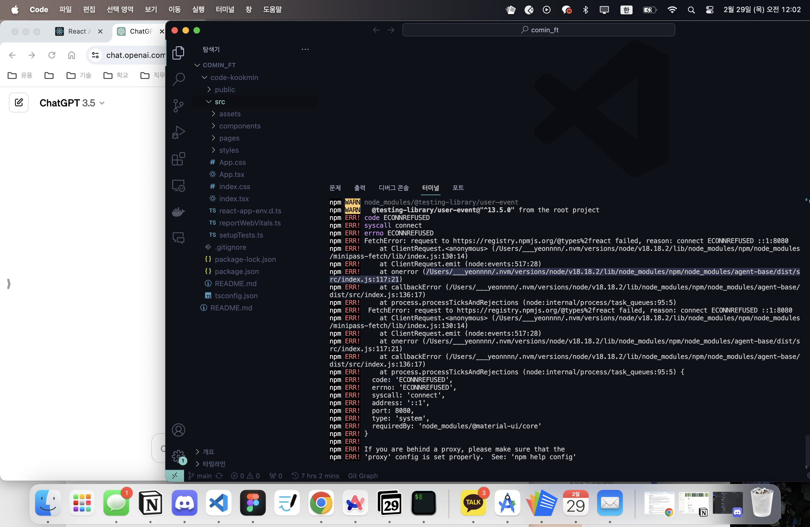
Task: Open App.tsx file
Action: (231, 174)
